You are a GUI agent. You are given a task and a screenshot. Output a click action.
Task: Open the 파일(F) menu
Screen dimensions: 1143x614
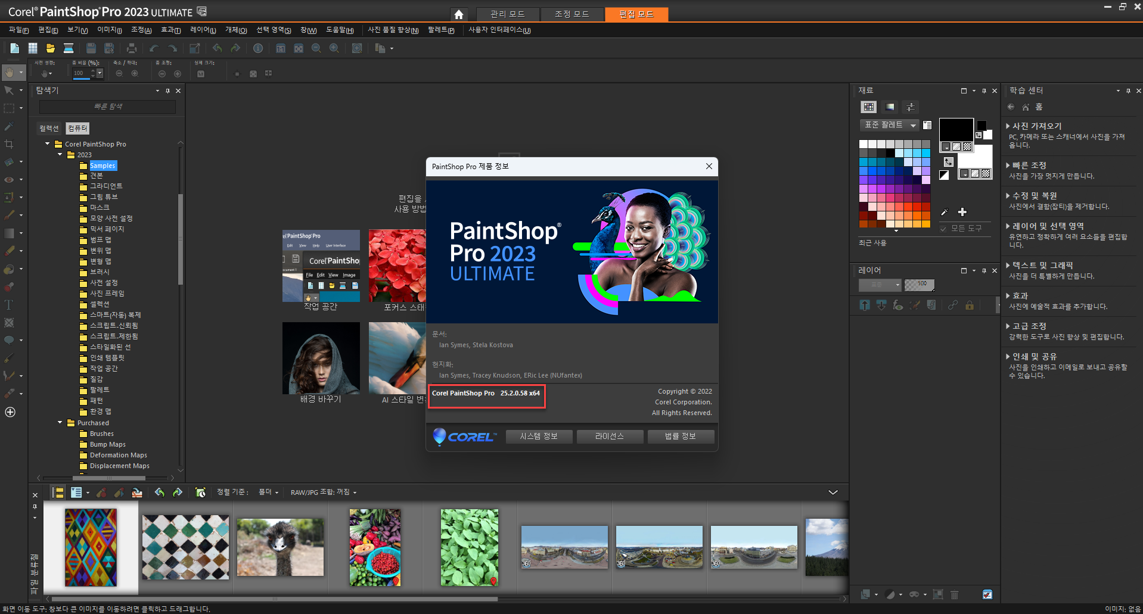point(18,30)
